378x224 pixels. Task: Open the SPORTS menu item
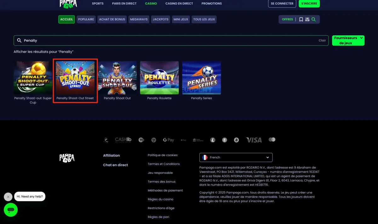98,3
